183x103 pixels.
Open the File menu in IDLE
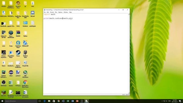point(45,12)
